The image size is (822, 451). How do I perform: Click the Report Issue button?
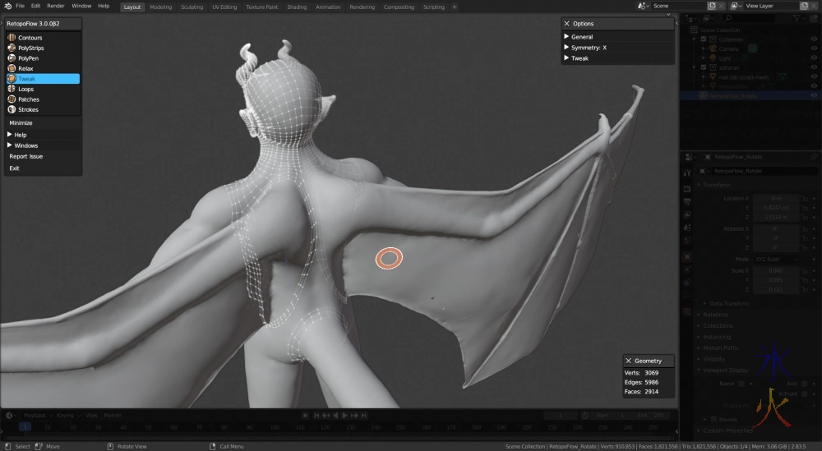click(x=26, y=156)
